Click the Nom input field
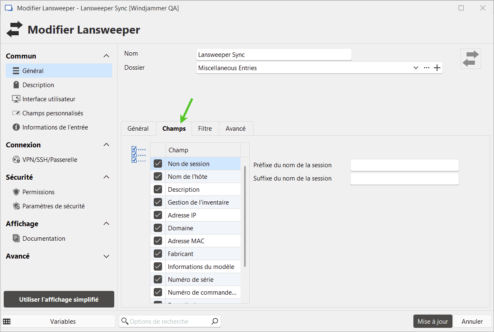 (x=274, y=54)
